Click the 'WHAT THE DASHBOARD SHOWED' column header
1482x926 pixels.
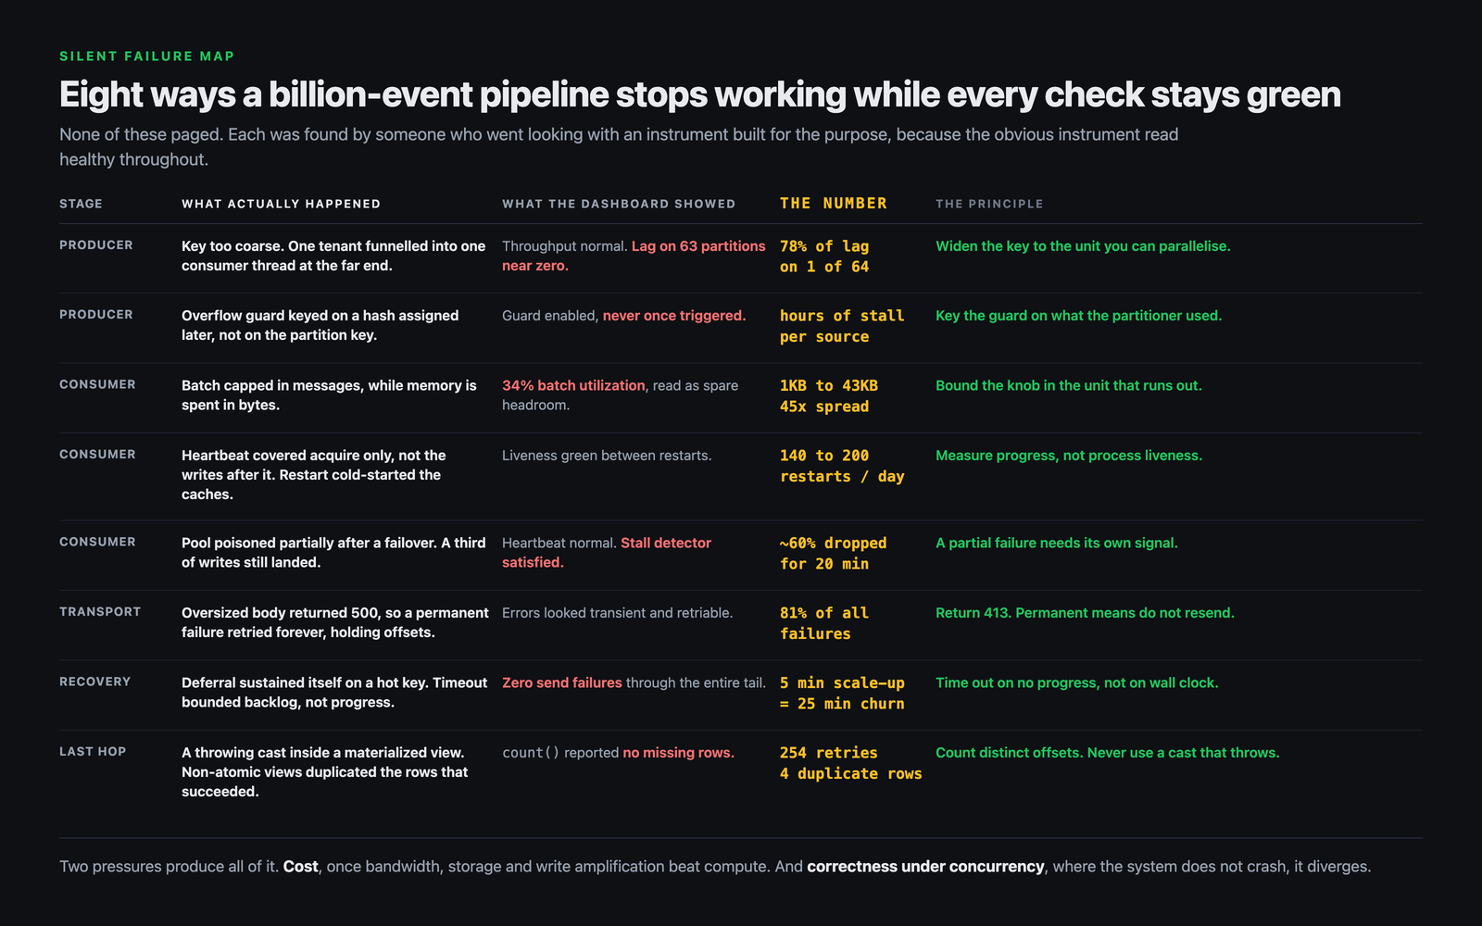click(x=619, y=204)
